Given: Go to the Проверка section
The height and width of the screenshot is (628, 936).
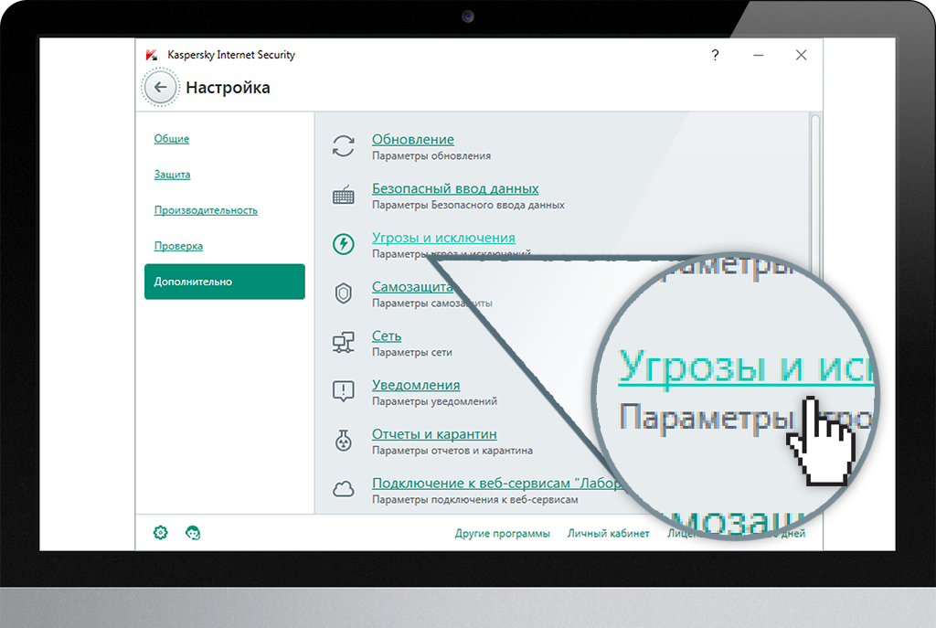Looking at the screenshot, I should coord(178,246).
